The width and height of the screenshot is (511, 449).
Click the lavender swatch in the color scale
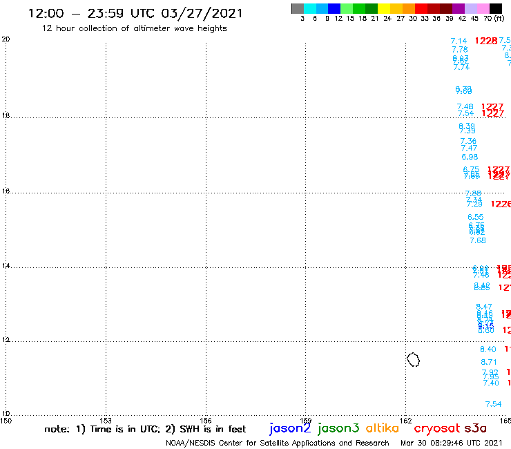pyautogui.click(x=470, y=8)
